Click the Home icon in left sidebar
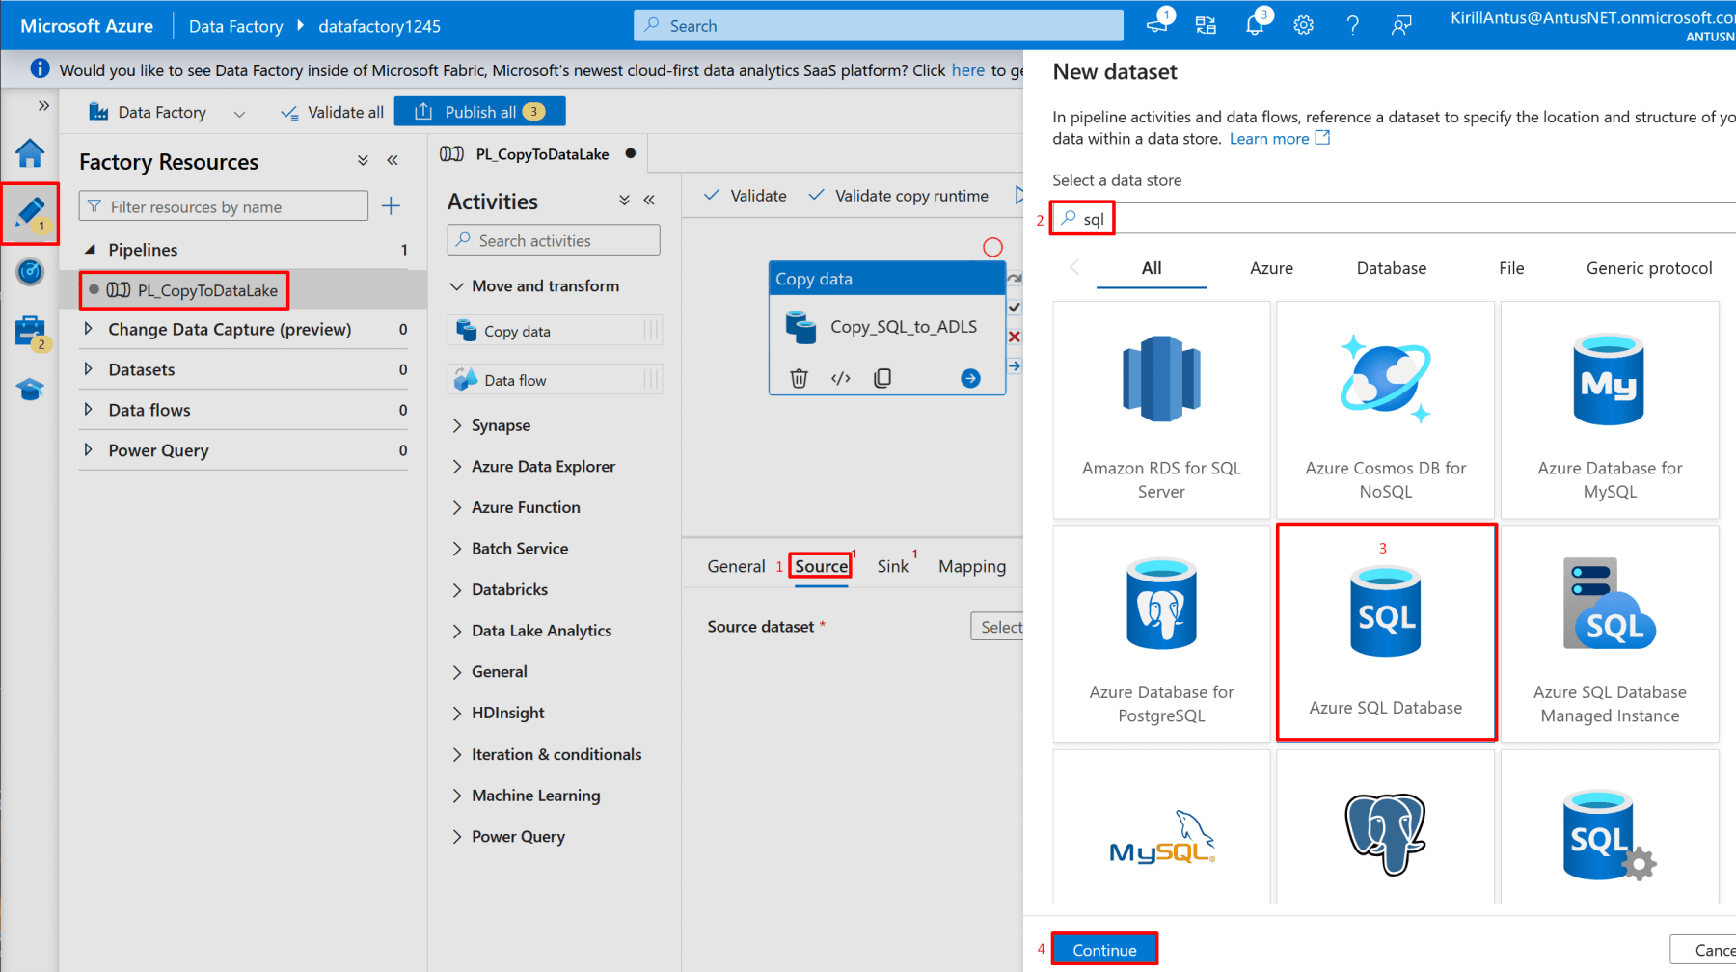 coord(30,152)
